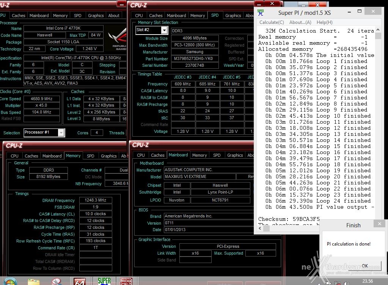Select Caches tab in CPU-Z Mainboard window

coord(158,155)
